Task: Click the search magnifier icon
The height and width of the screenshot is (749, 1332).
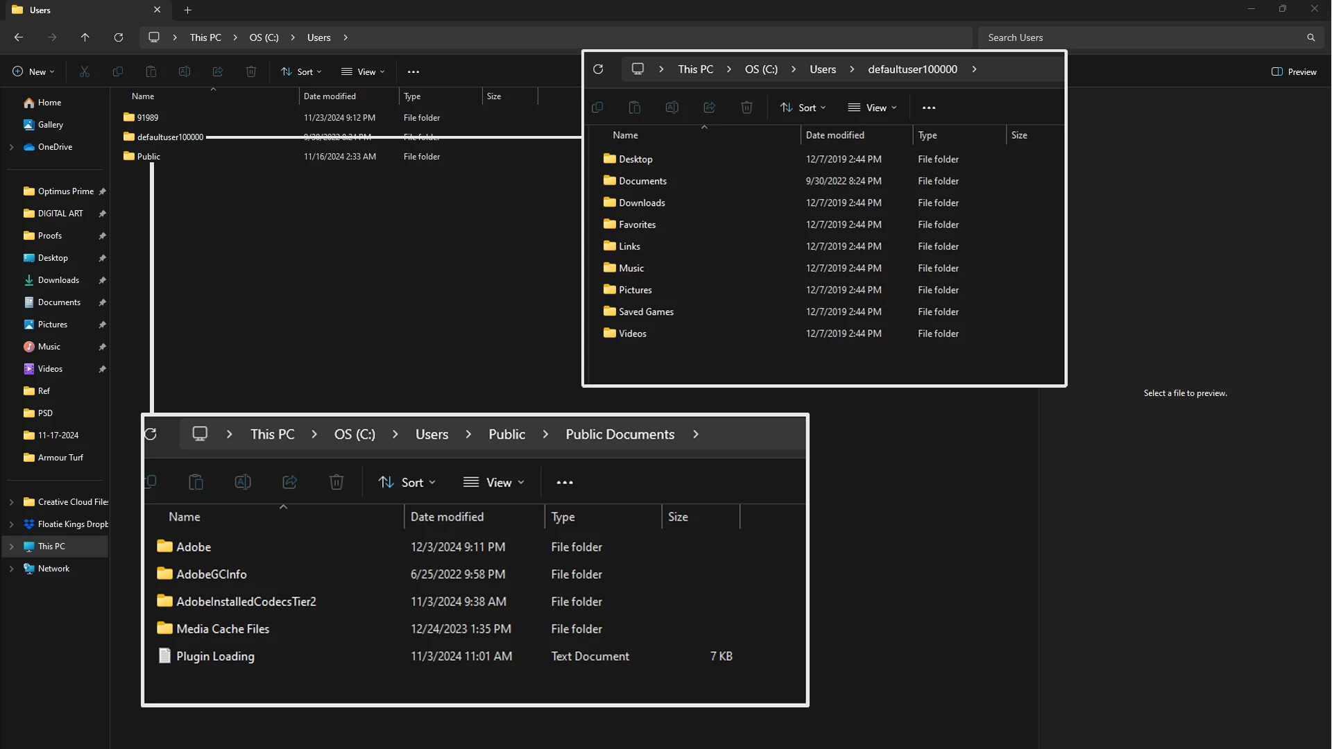Action: [x=1310, y=37]
